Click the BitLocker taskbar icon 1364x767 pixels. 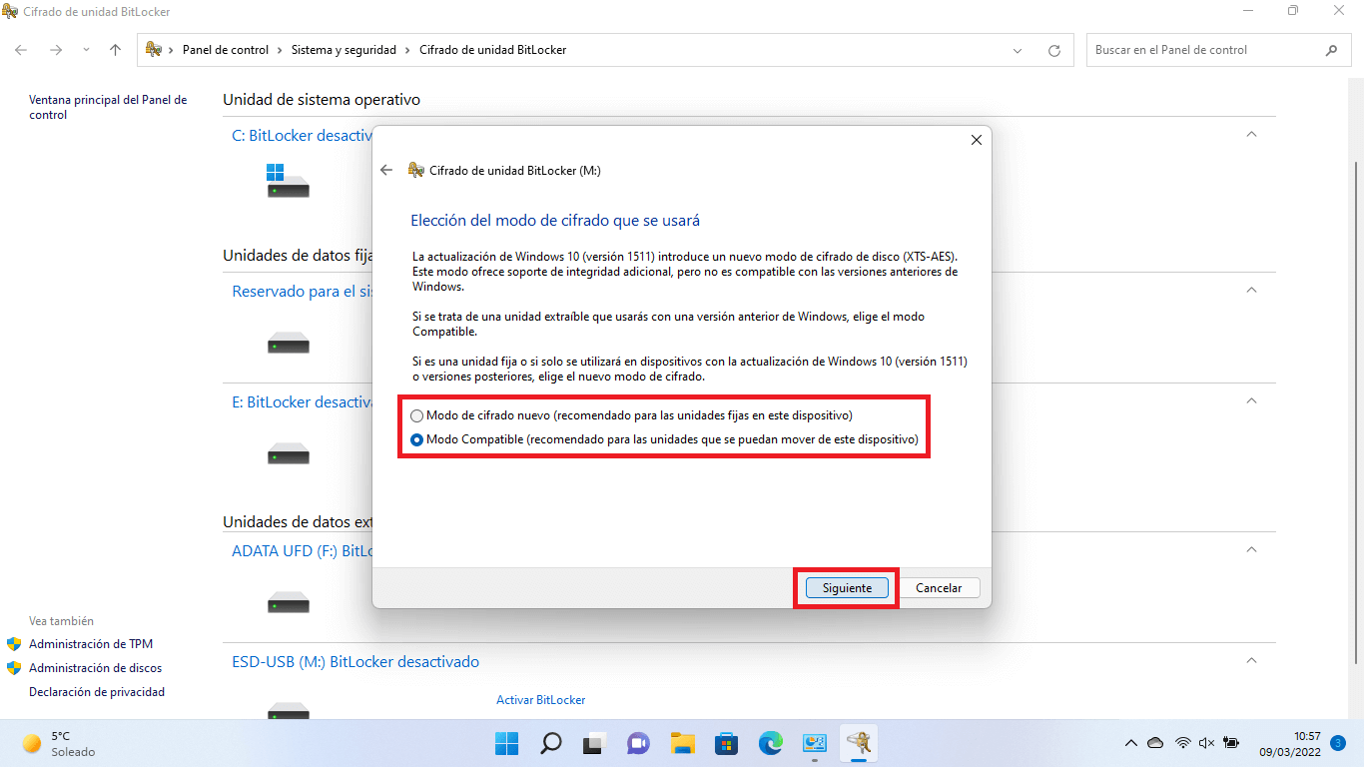coord(858,743)
